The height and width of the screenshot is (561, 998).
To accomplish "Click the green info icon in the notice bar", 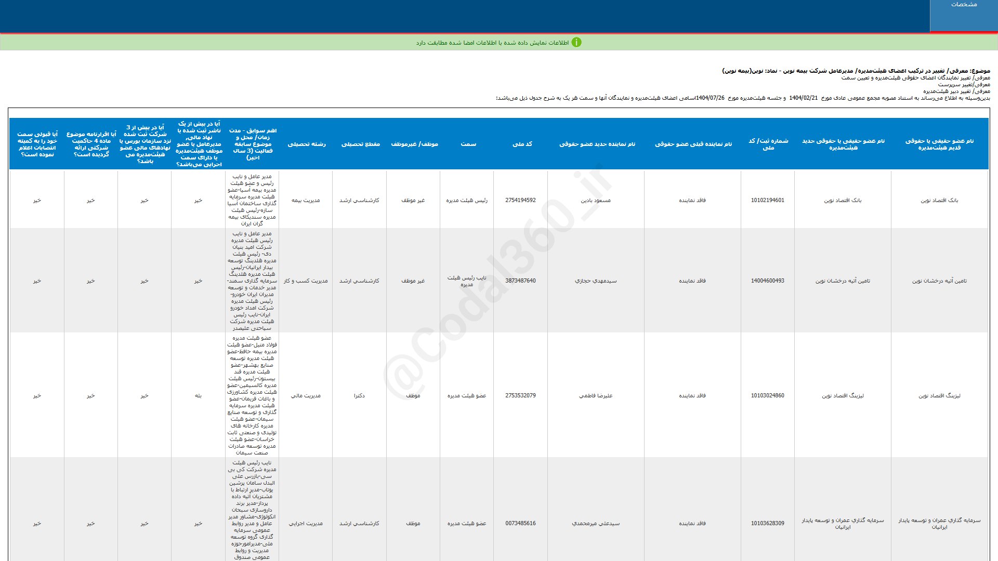I will (x=576, y=43).
